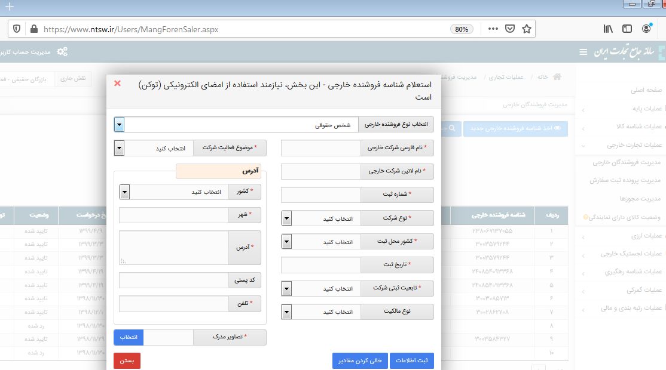Expand عملیات گمرکی sidebar menu

coord(644,290)
